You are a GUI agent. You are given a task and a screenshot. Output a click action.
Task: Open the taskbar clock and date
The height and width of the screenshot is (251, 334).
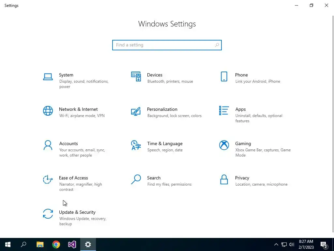coord(306,244)
